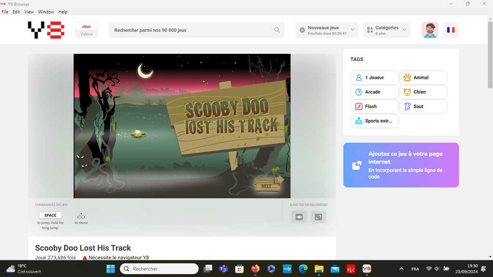Image resolution: width=493 pixels, height=277 pixels.
Task: Select the Jeux toggle option
Action: [87, 26]
